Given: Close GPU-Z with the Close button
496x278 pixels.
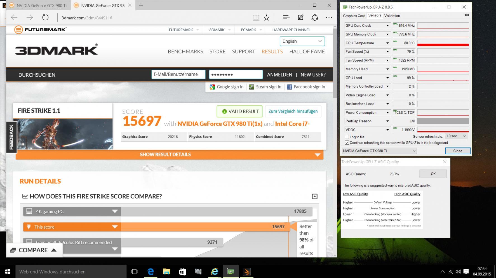Looking at the screenshot, I should [x=458, y=151].
